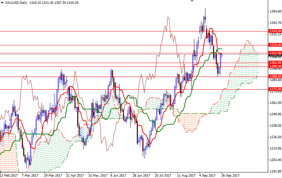
Task: Click the 13 Feb 2017 date label
Action: tap(9, 175)
